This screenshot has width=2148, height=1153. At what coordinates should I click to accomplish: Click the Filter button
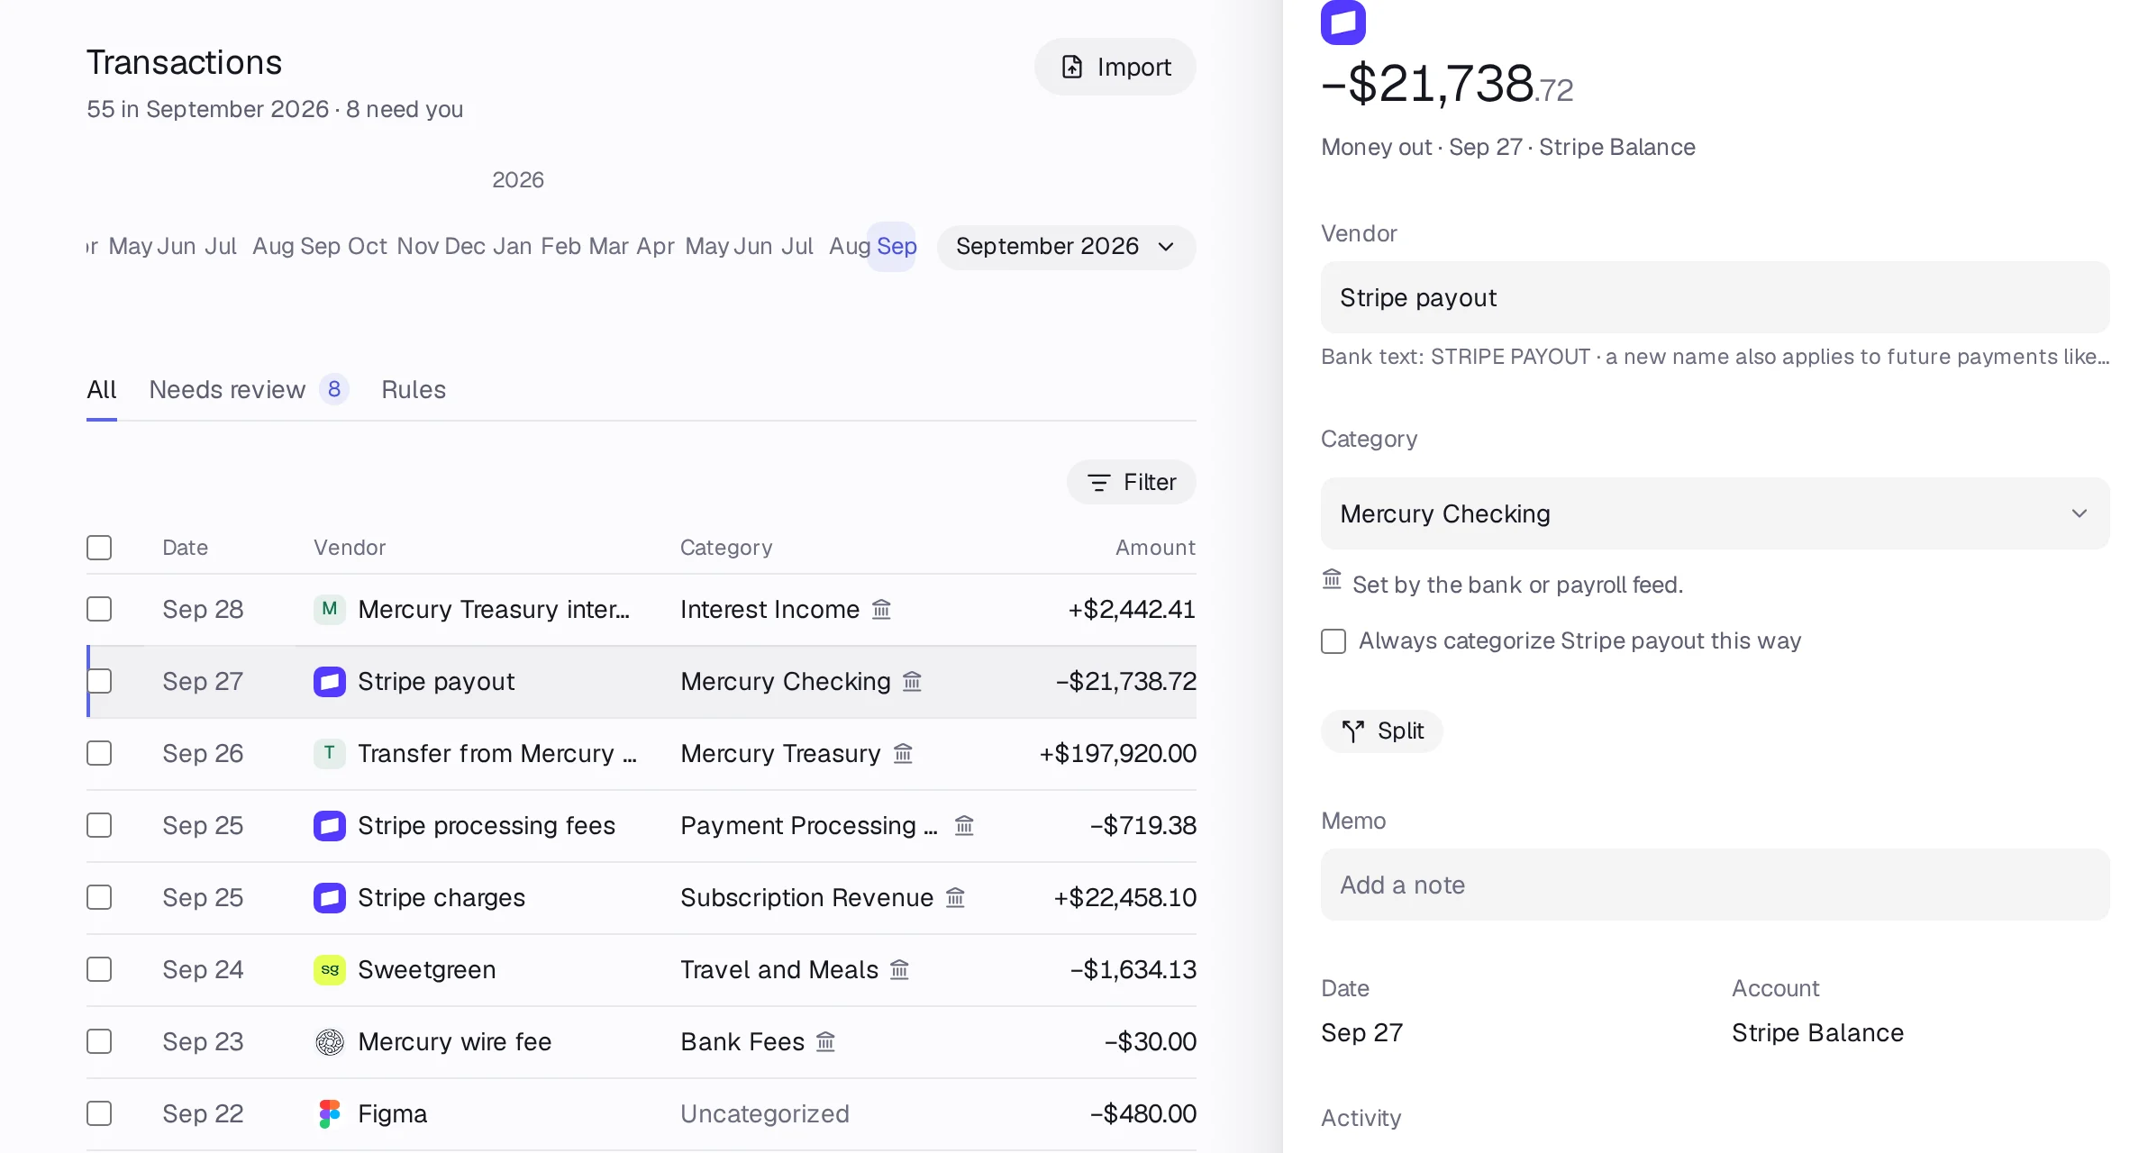tap(1132, 482)
